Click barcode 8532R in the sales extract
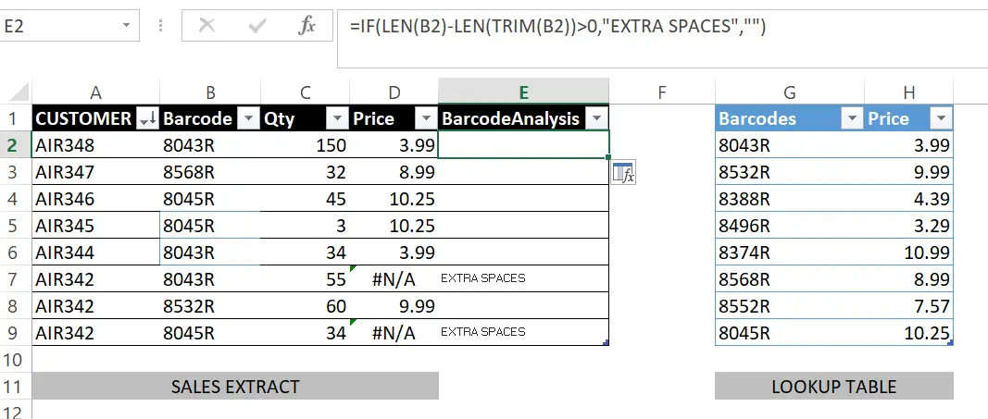 [210, 306]
